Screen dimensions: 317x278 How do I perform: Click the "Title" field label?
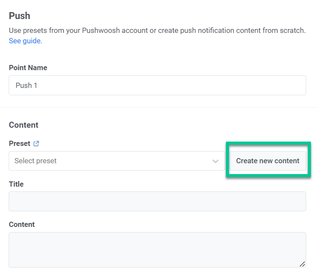point(16,184)
